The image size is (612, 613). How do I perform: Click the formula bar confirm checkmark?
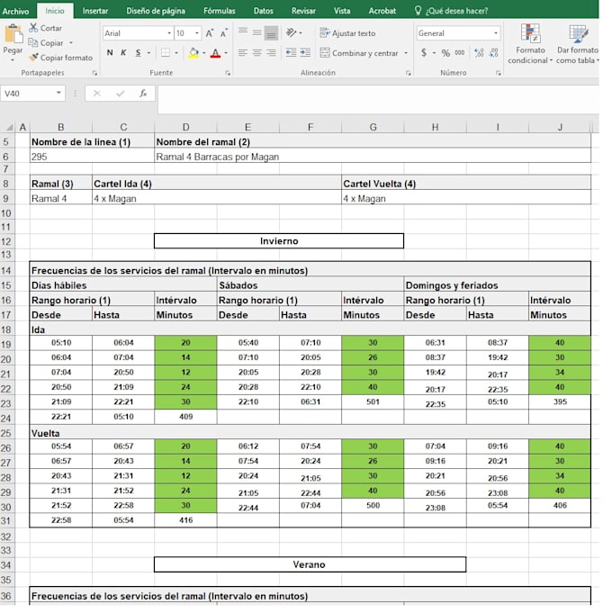(120, 94)
